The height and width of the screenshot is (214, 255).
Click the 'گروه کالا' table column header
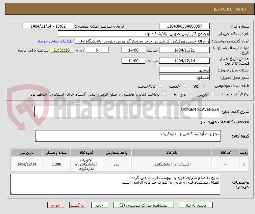click(86, 153)
